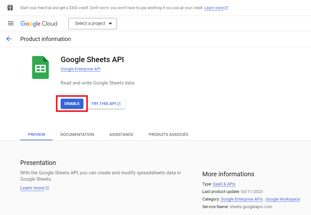Open the Google Workspace category link

tap(282, 199)
